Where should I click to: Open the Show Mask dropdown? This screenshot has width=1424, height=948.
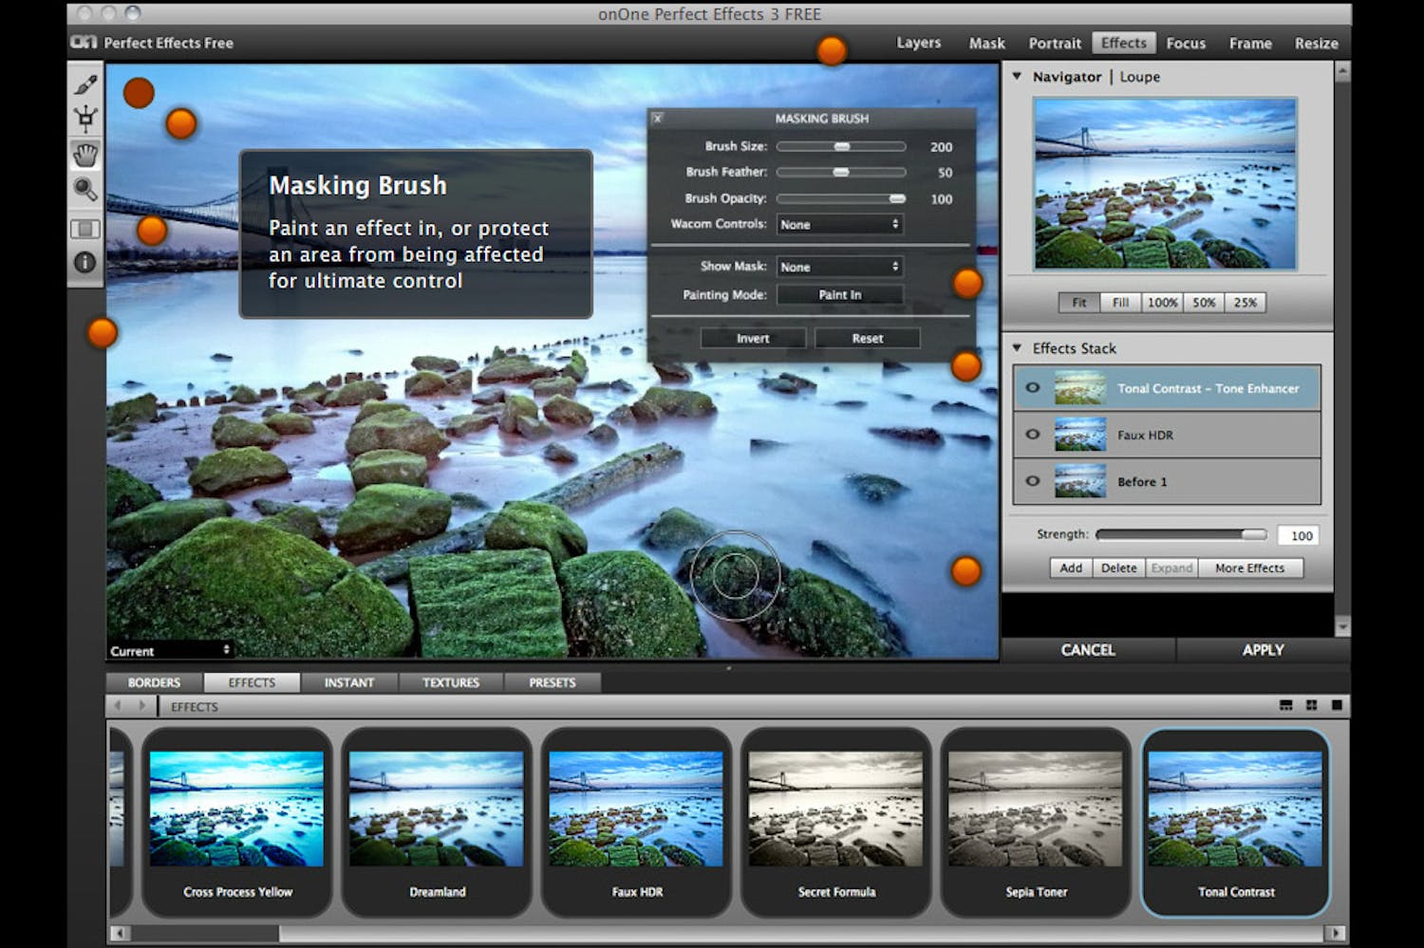(x=839, y=268)
